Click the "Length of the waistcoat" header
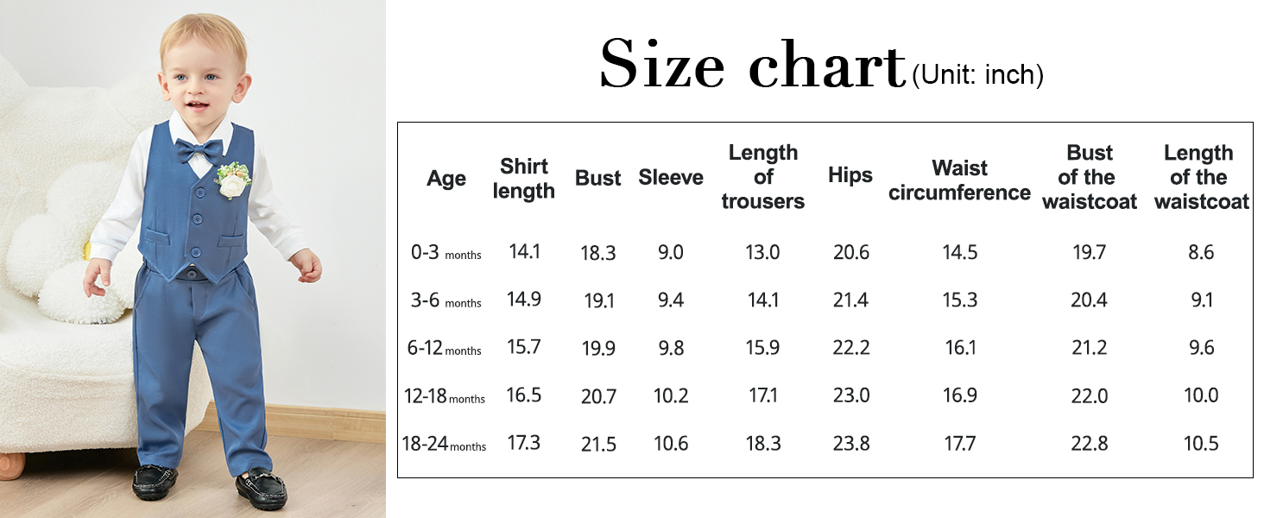 [x=1201, y=177]
